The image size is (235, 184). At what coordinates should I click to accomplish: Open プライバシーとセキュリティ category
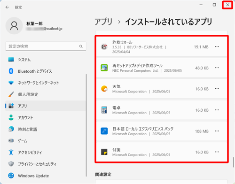coord(46,164)
